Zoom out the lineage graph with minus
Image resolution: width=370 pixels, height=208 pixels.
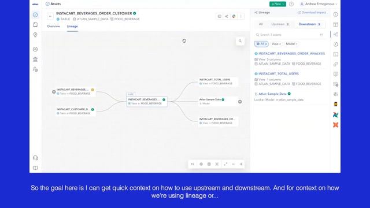click(x=233, y=164)
